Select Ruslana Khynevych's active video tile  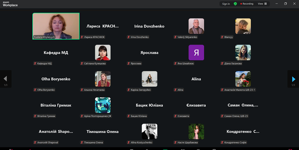pyautogui.click(x=56, y=26)
